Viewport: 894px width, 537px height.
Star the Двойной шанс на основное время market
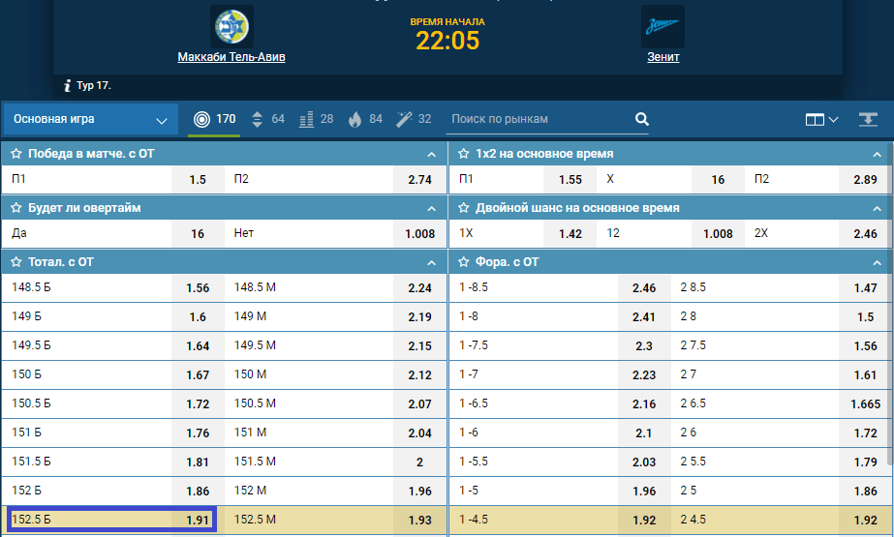click(464, 208)
